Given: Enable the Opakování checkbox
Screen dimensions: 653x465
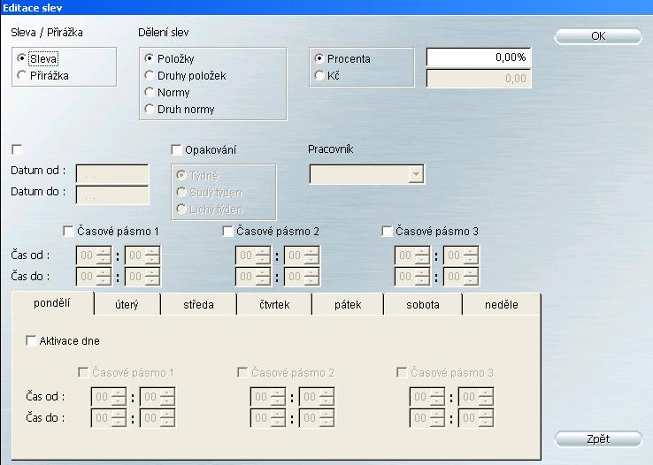Looking at the screenshot, I should [176, 149].
